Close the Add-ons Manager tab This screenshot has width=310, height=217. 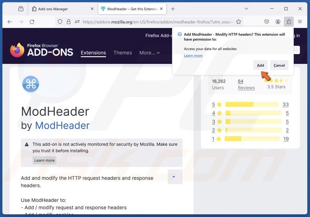92,9
